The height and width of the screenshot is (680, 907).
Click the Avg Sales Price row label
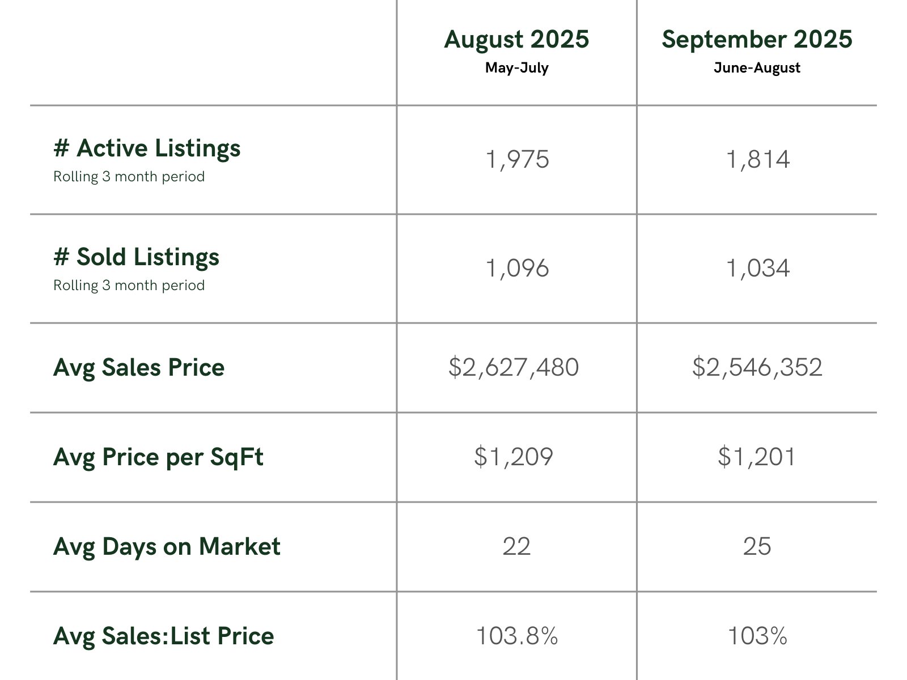coord(139,368)
